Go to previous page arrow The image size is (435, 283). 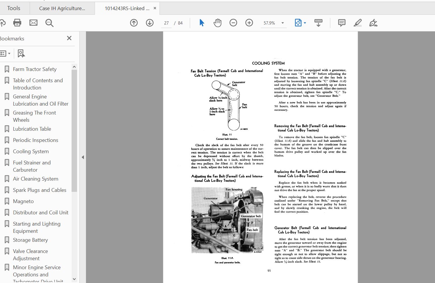point(134,23)
